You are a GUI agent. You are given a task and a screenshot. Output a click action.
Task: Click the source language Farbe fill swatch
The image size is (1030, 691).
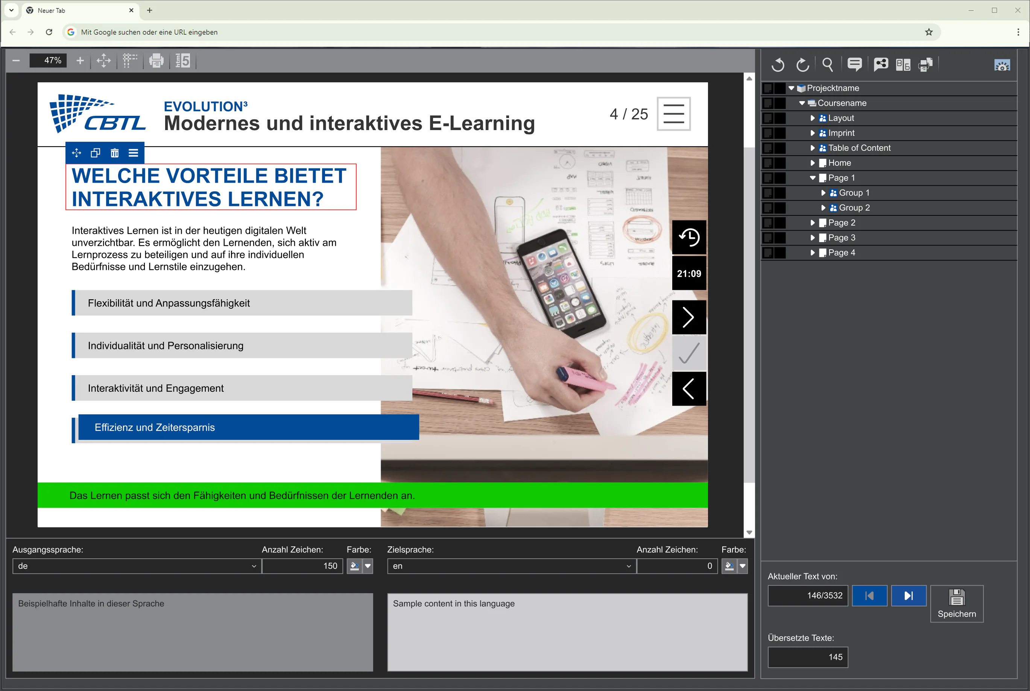(x=354, y=566)
